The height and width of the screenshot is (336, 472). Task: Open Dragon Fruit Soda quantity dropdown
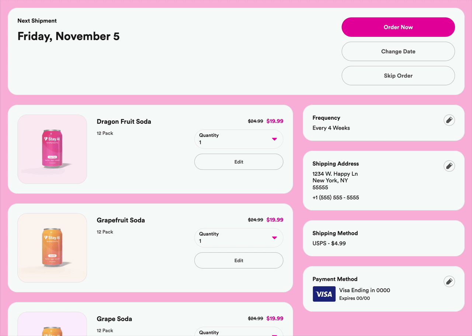coord(239,139)
